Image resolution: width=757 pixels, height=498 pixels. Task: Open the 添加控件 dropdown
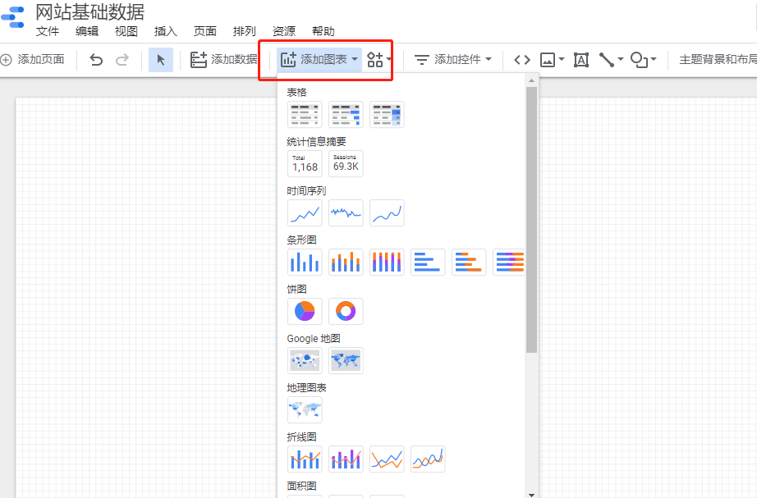click(453, 60)
